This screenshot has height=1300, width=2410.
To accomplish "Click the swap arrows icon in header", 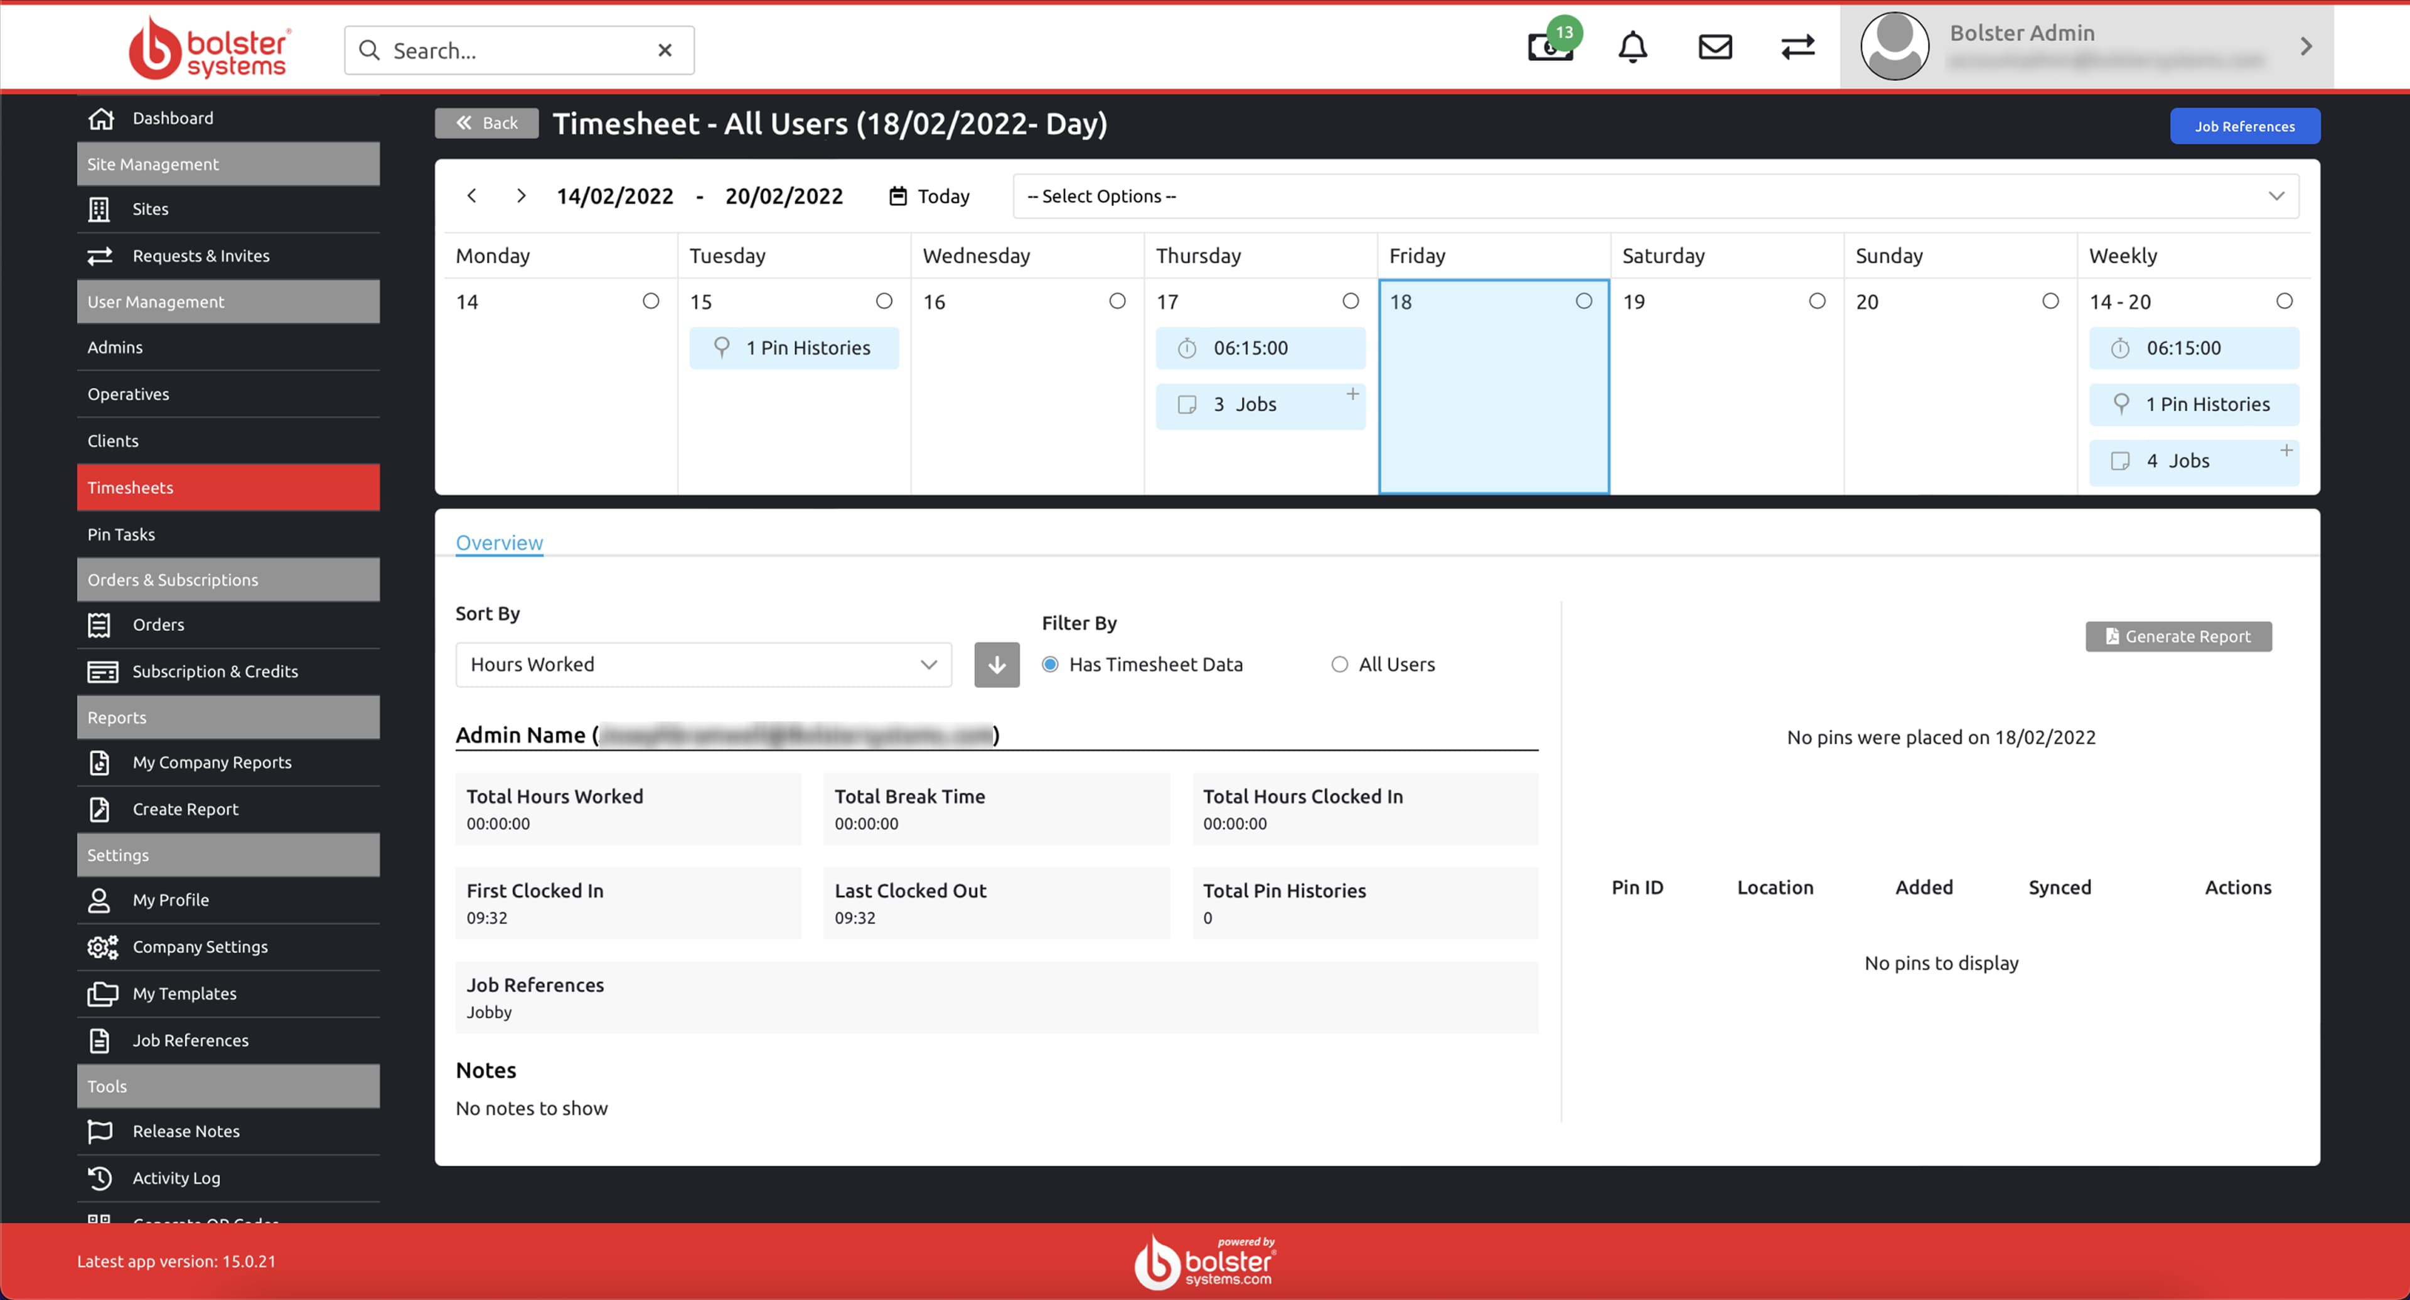I will tap(1797, 47).
